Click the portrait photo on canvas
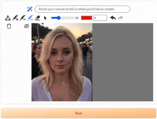157x119 pixels. (x=62, y=62)
